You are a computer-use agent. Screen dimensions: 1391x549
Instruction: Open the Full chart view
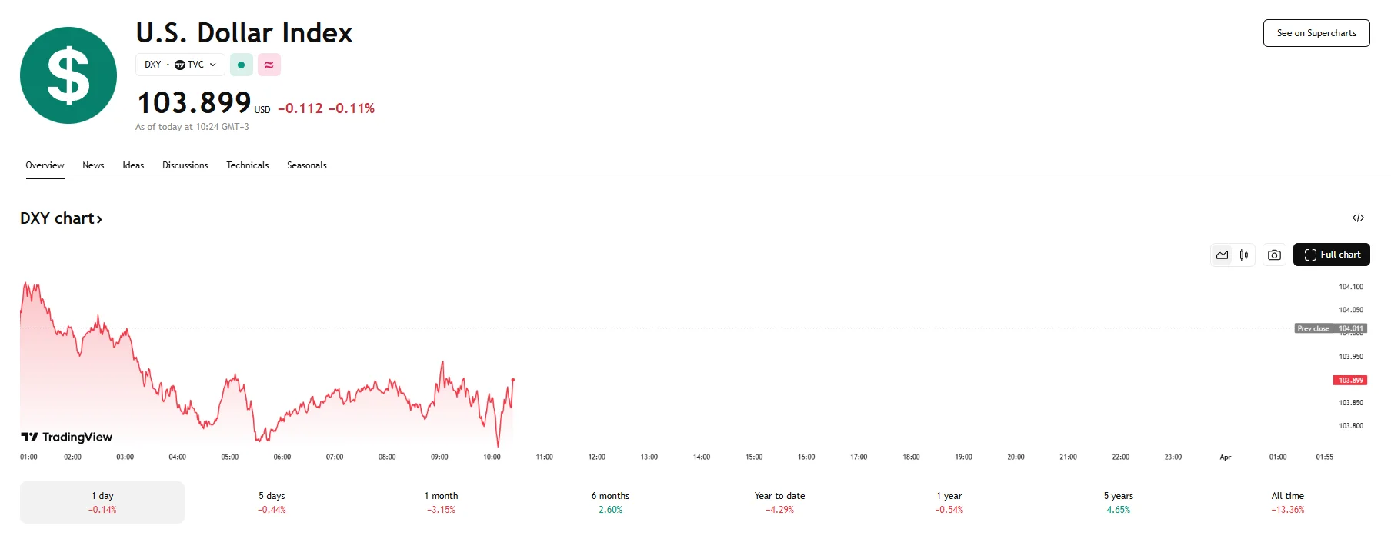[1331, 255]
